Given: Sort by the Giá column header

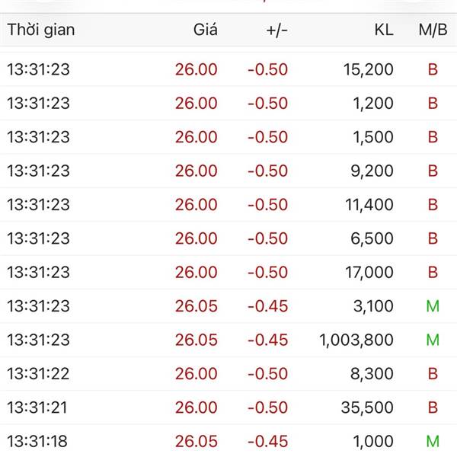Looking at the screenshot, I should click(x=205, y=30).
